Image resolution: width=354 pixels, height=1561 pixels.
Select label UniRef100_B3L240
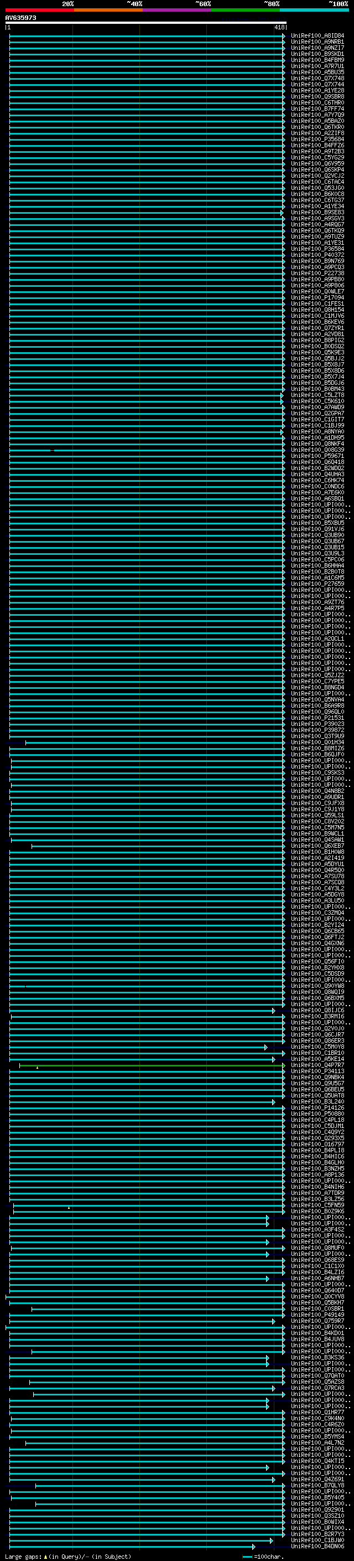(317, 1101)
